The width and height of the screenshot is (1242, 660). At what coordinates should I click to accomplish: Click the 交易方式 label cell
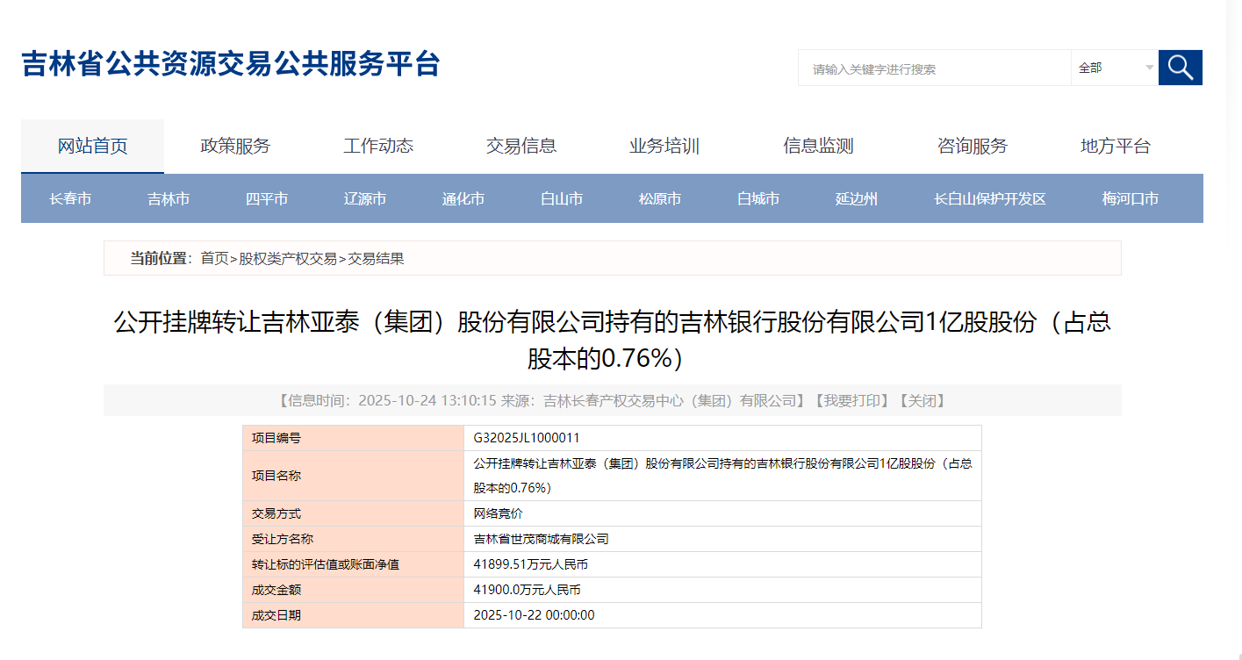click(x=353, y=513)
